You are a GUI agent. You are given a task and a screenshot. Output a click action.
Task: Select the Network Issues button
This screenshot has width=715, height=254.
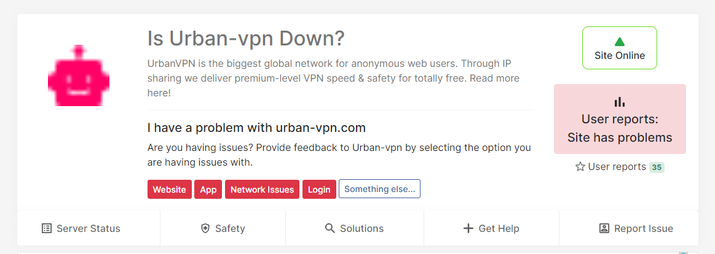pos(262,190)
